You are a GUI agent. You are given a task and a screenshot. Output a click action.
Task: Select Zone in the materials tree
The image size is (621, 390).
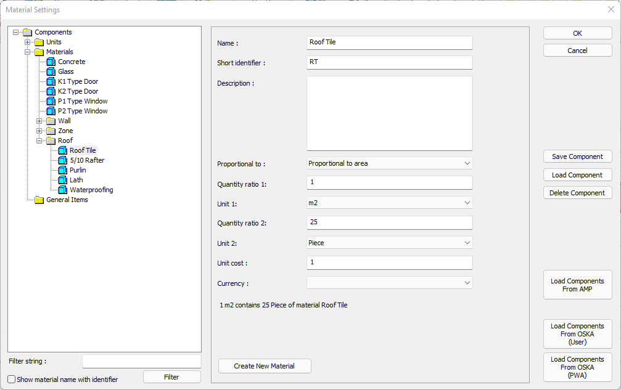pos(65,131)
